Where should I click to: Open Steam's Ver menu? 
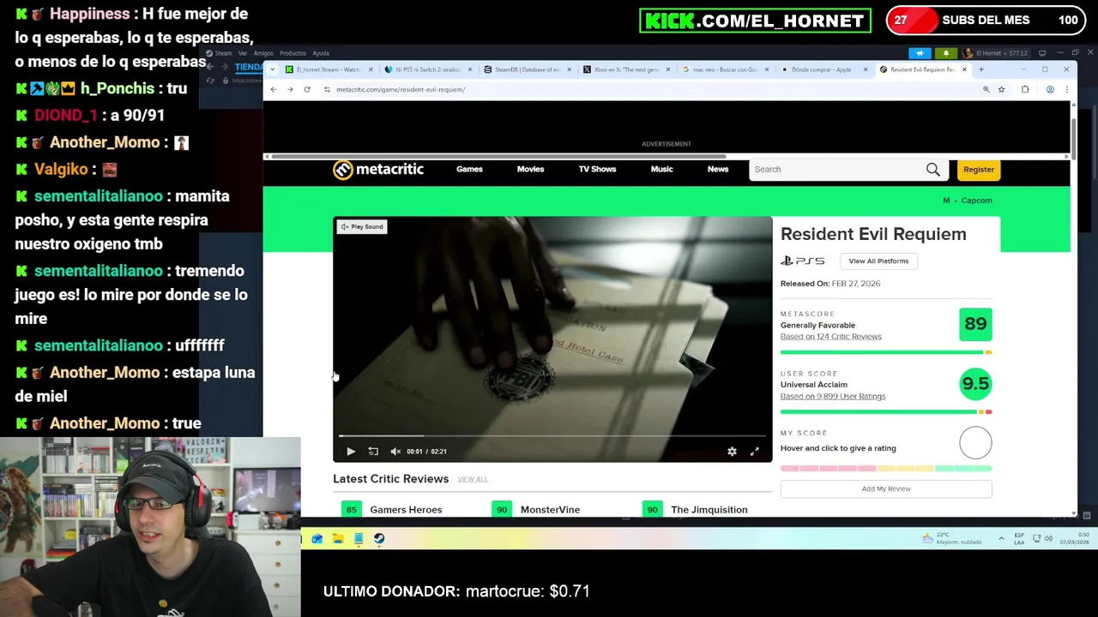tap(243, 53)
